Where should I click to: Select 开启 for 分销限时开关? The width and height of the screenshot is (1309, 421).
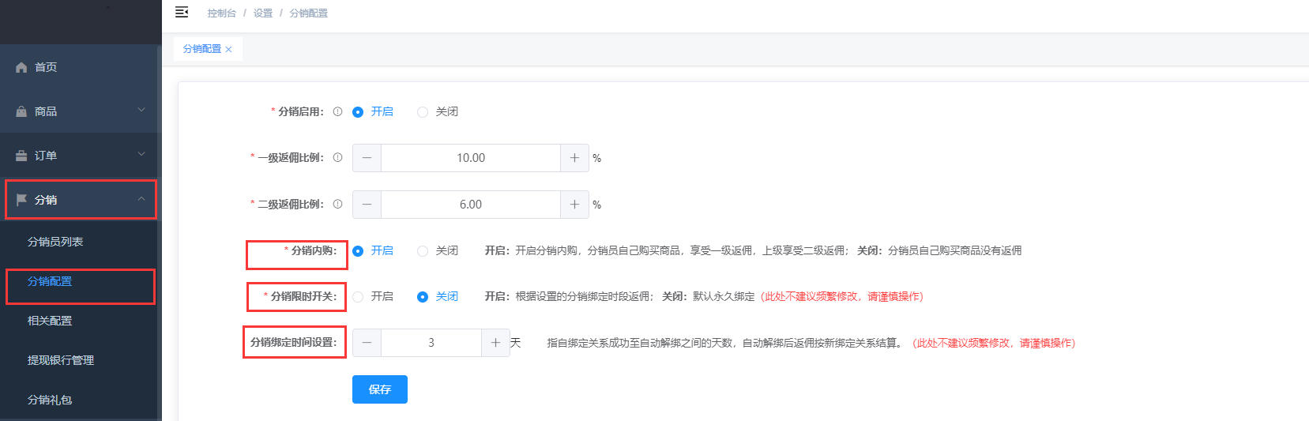(x=359, y=297)
